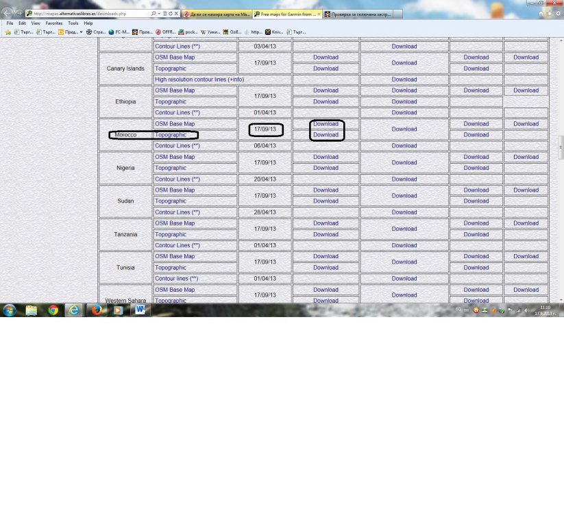Expand the 'Пред...' favorites folder dropdown

click(82, 32)
